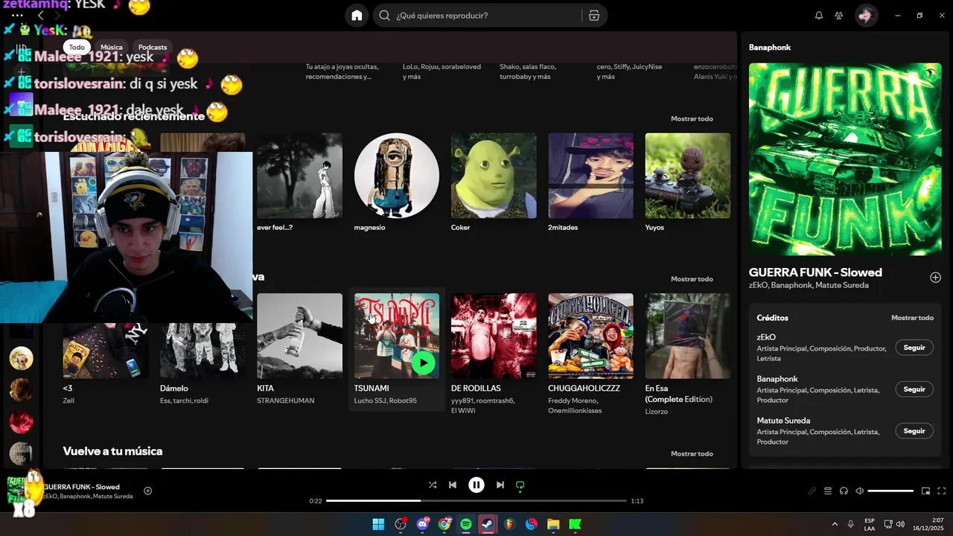953x536 pixels.
Task: Skip to previous track
Action: tap(453, 485)
